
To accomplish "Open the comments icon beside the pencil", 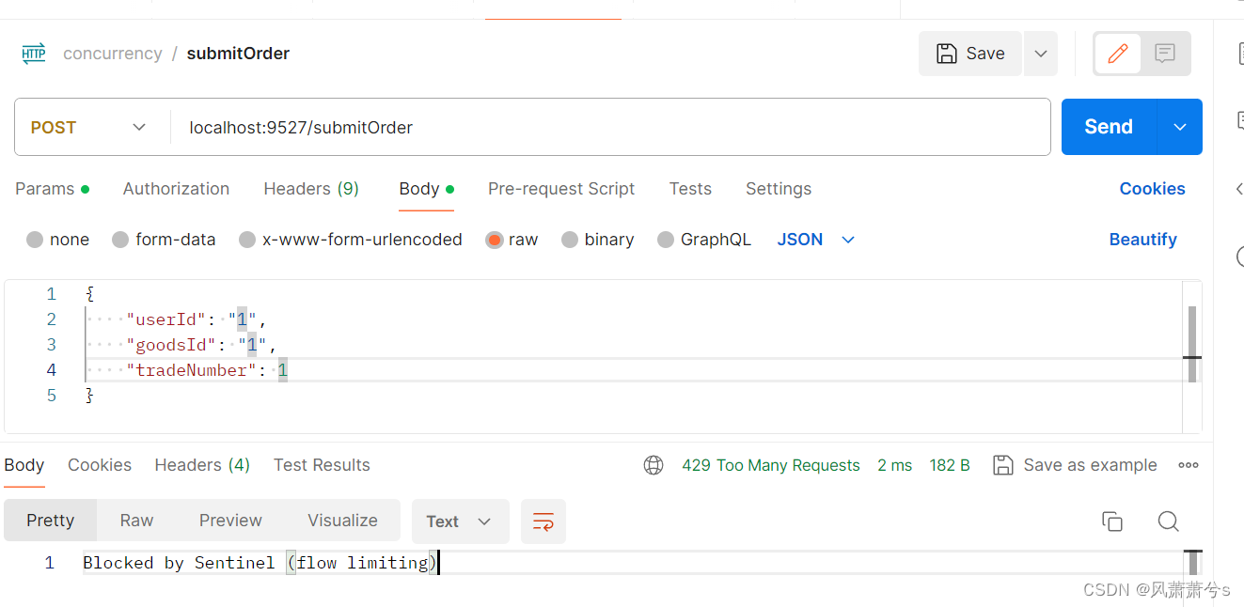I will pos(1165,54).
